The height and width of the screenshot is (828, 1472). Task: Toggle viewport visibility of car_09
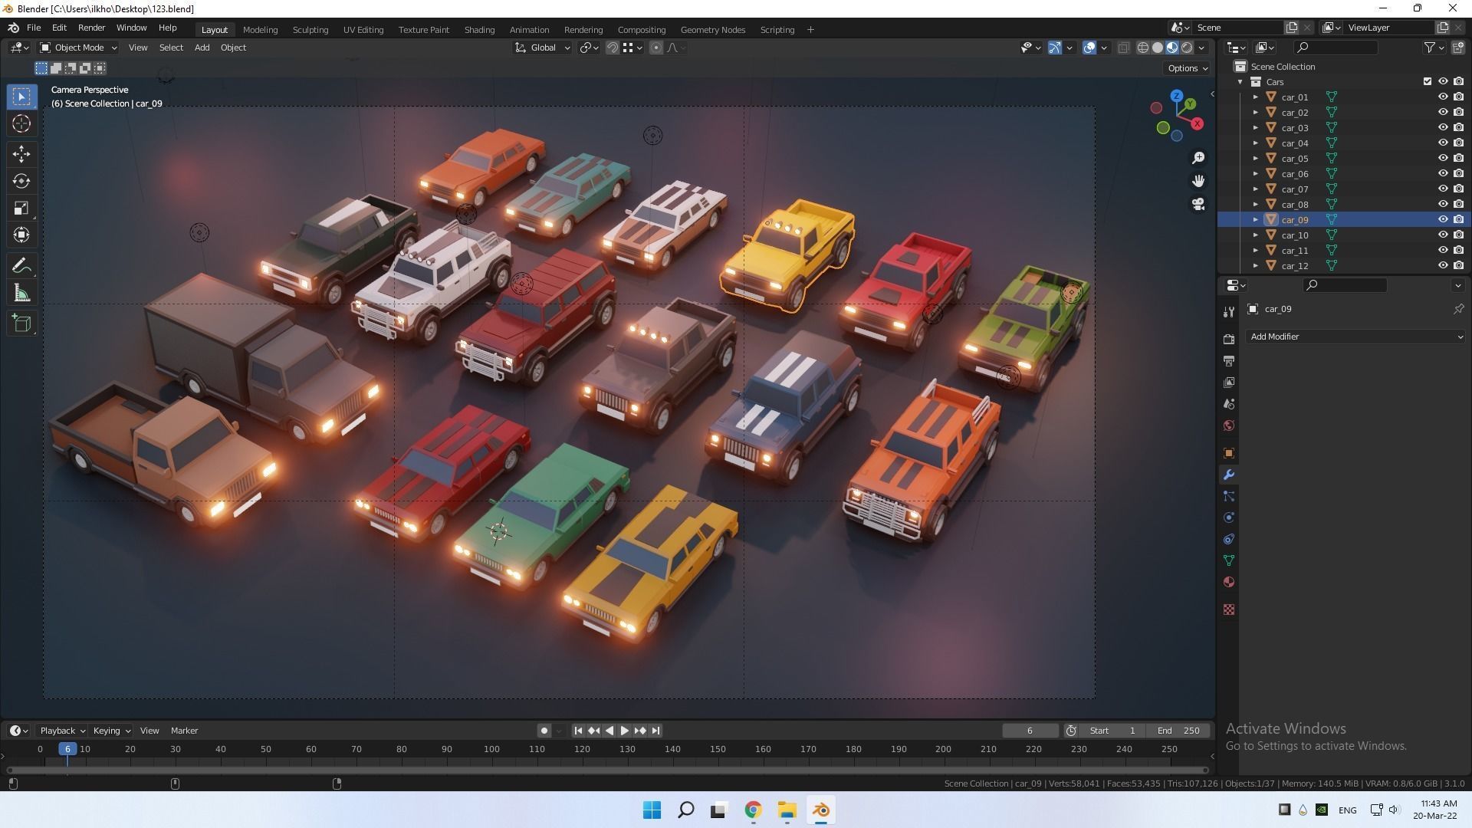(1443, 220)
